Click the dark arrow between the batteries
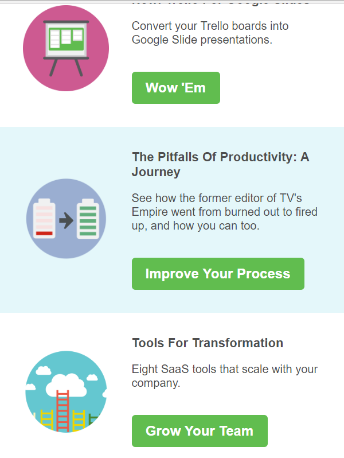The height and width of the screenshot is (458, 344). click(67, 220)
